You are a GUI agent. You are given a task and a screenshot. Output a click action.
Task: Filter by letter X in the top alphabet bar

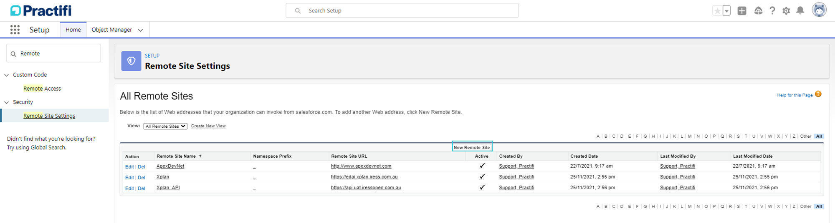coord(778,136)
